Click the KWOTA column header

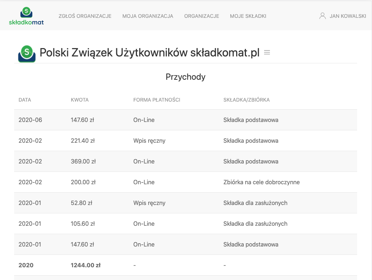(80, 100)
